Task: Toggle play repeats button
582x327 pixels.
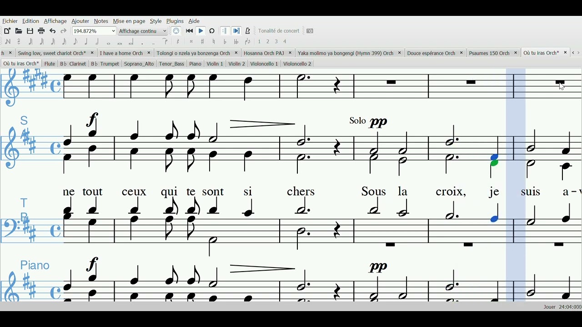Action: tap(225, 31)
